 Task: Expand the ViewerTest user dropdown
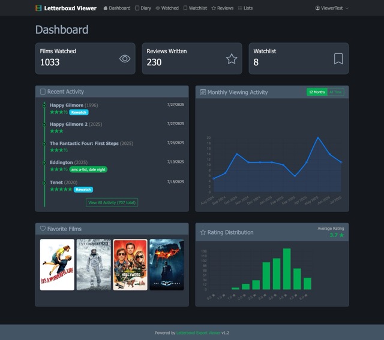coord(332,8)
